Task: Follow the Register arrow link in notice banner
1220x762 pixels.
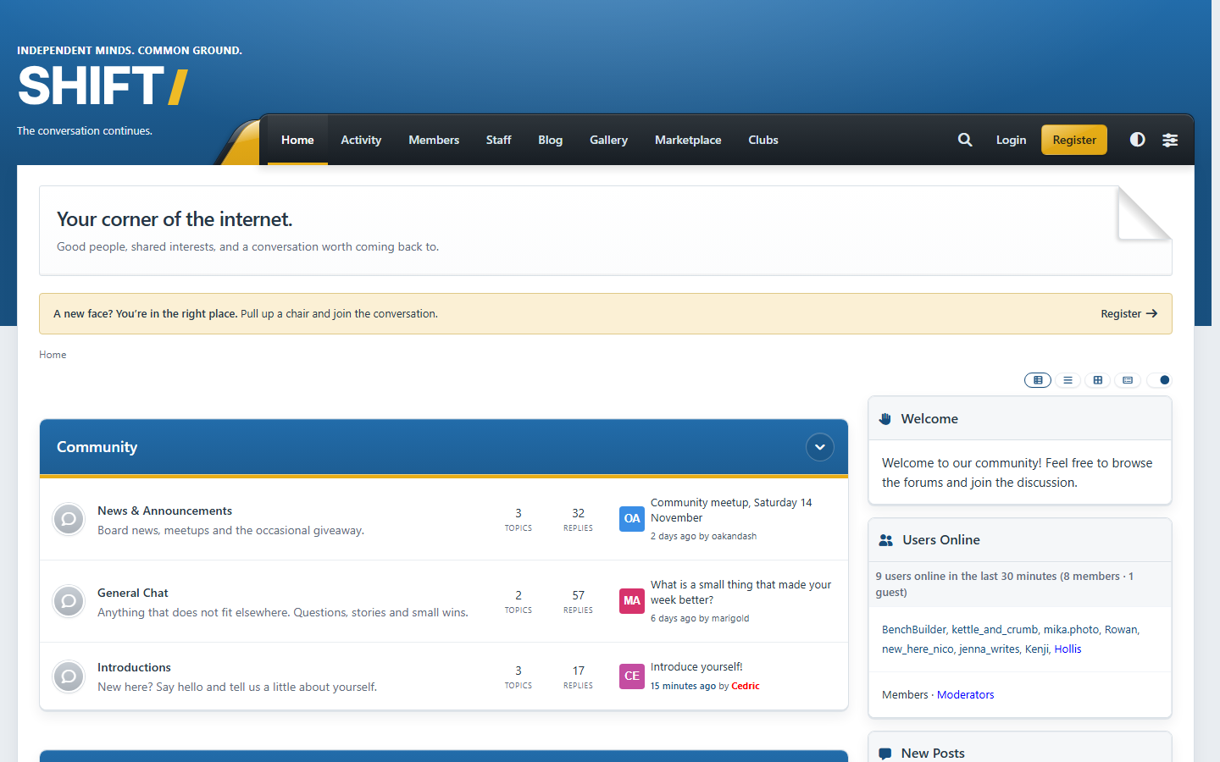Action: [x=1128, y=313]
